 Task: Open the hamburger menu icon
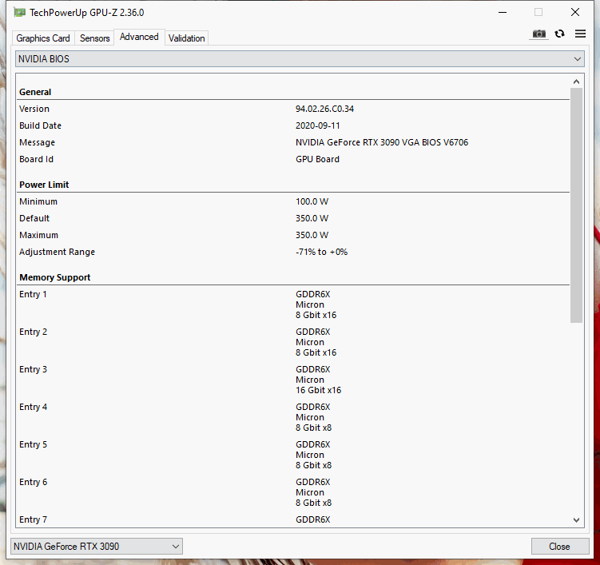click(580, 34)
